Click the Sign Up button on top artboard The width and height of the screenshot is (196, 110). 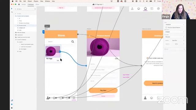click(61, 8)
